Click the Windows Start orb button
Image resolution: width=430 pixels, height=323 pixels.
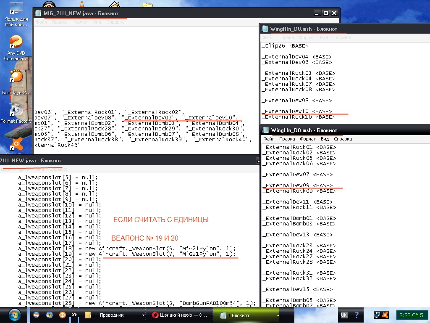[13, 315]
